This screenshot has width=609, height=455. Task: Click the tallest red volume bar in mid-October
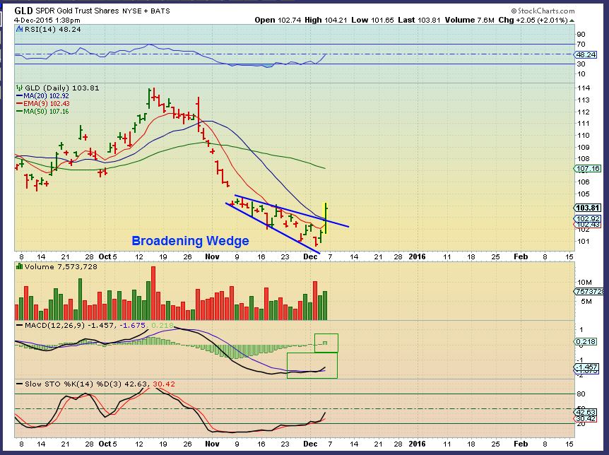[153, 293]
